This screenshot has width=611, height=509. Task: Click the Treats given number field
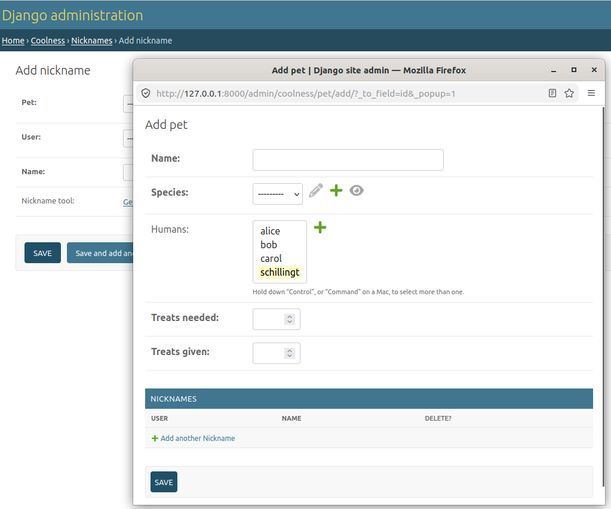coord(277,353)
